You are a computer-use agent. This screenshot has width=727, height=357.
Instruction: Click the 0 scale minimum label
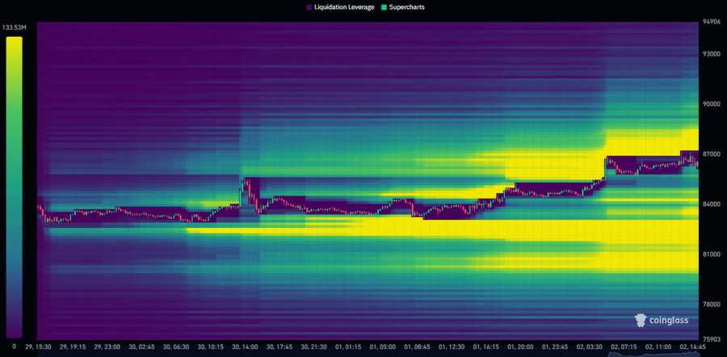point(14,346)
